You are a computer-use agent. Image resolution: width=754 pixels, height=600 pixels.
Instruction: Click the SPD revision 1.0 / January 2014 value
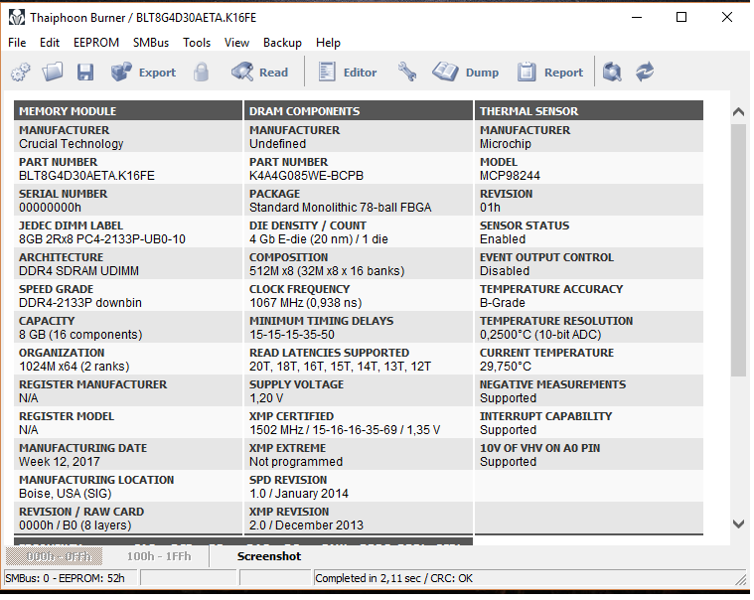(x=299, y=494)
